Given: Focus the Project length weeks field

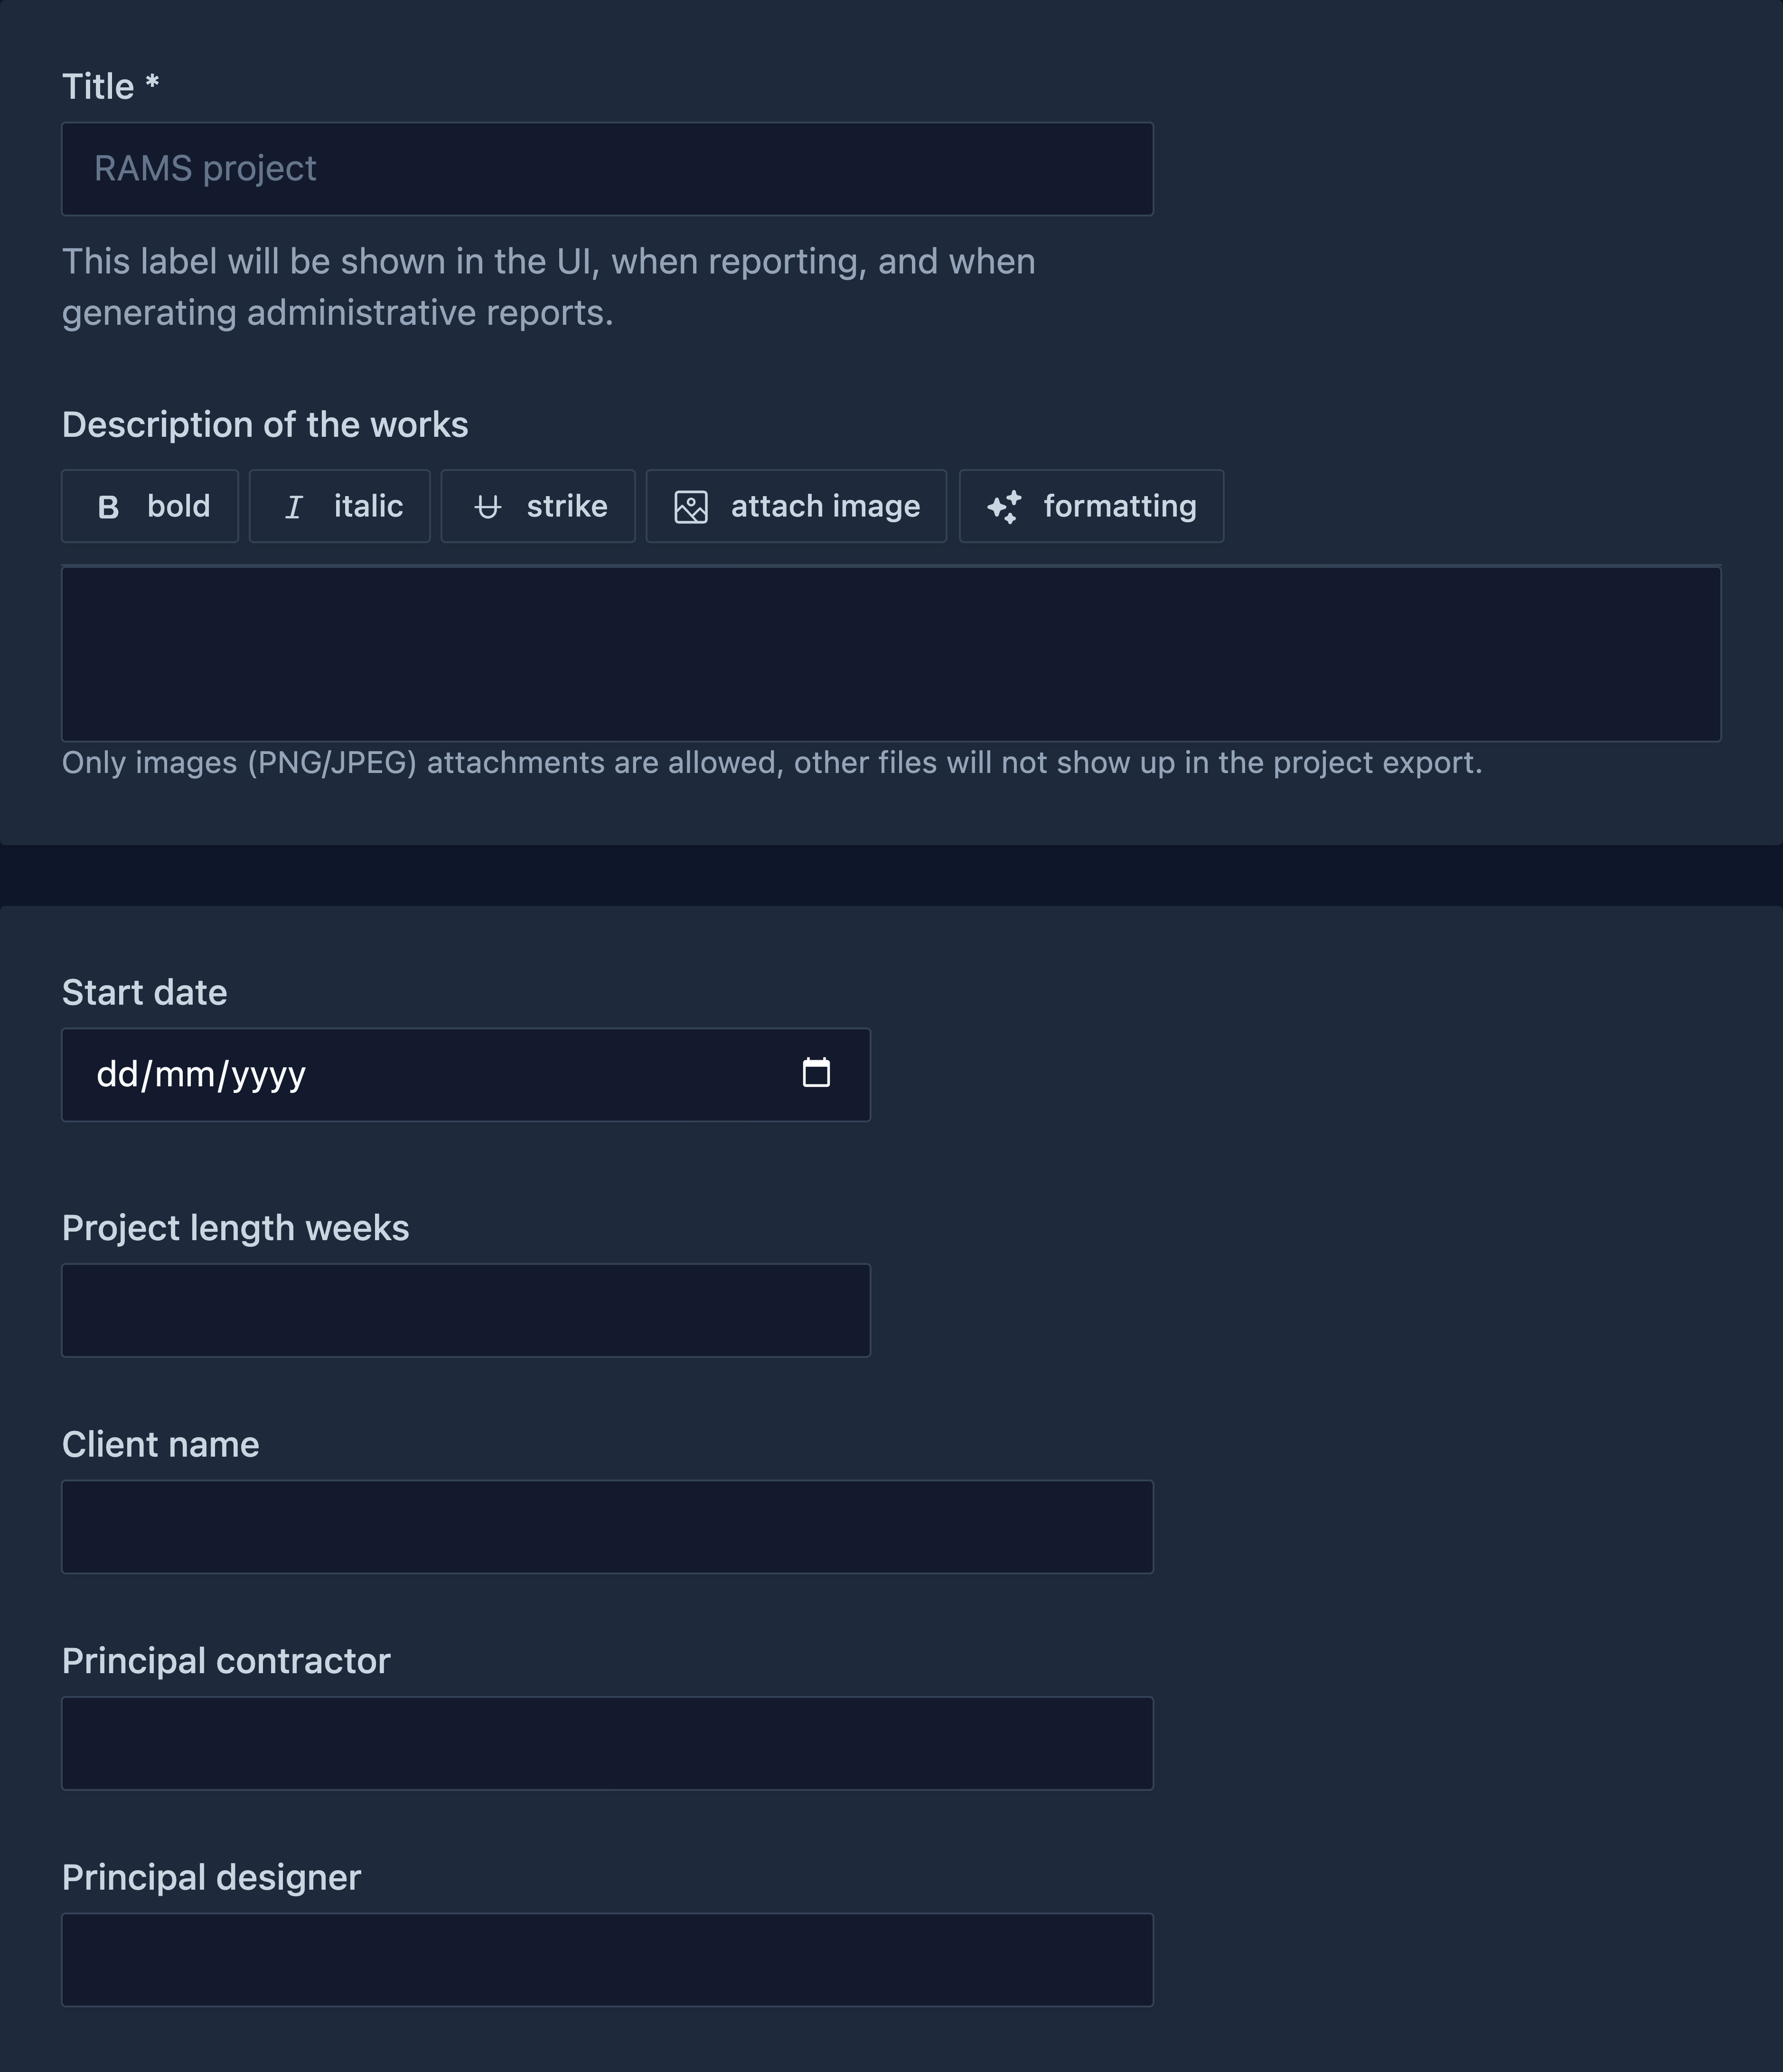Looking at the screenshot, I should [x=466, y=1310].
